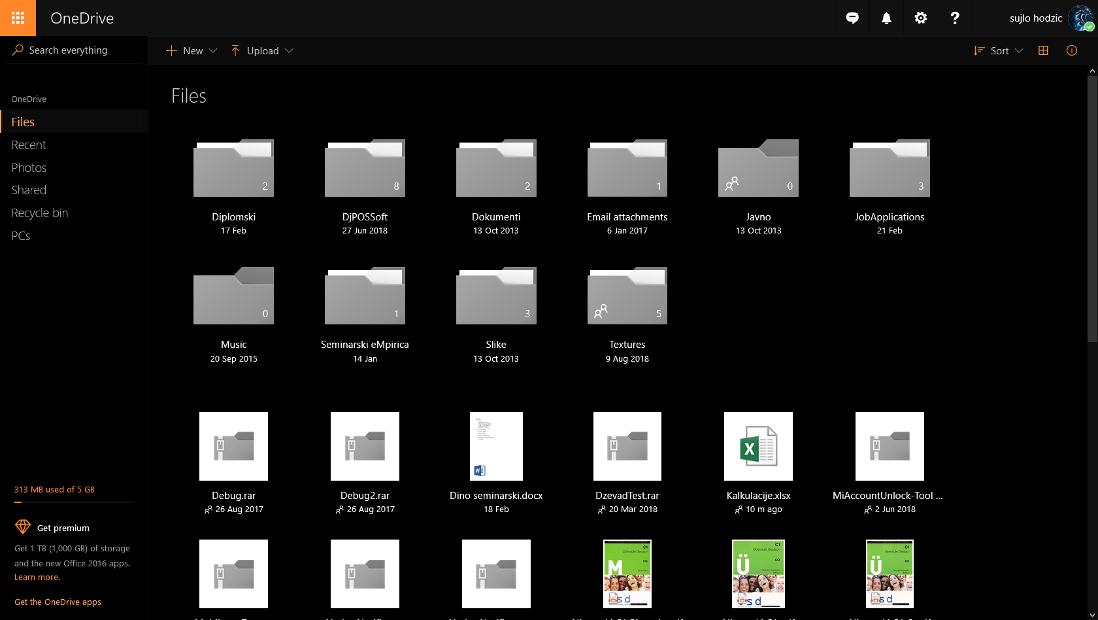Select the Debug2.rar archive icon
The width and height of the screenshot is (1098, 620).
pyautogui.click(x=365, y=446)
